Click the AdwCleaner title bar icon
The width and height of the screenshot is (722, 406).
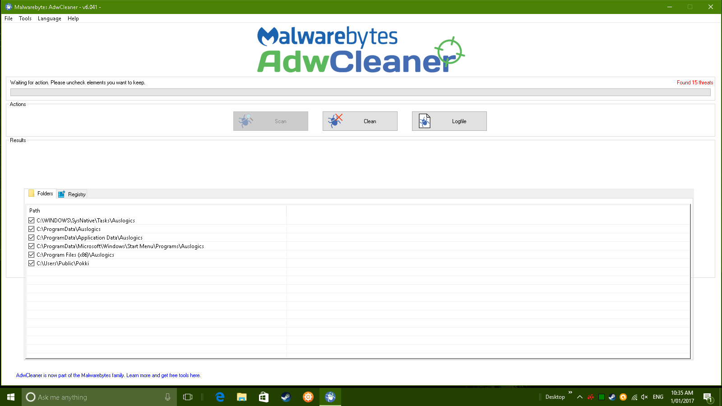9,7
